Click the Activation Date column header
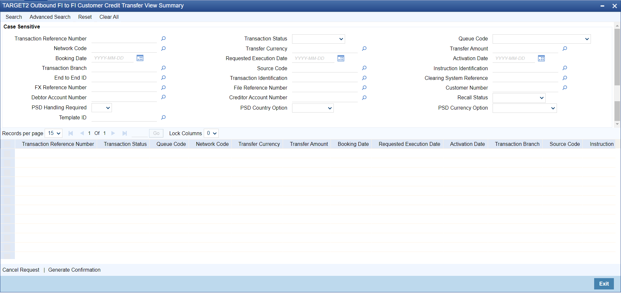Image resolution: width=621 pixels, height=293 pixels. pos(467,144)
